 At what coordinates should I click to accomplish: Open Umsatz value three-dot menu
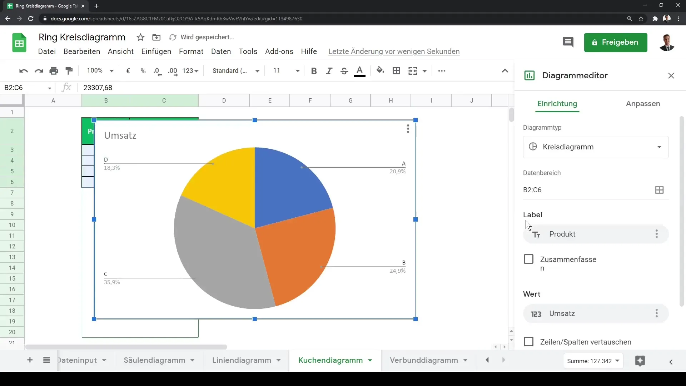pos(656,313)
